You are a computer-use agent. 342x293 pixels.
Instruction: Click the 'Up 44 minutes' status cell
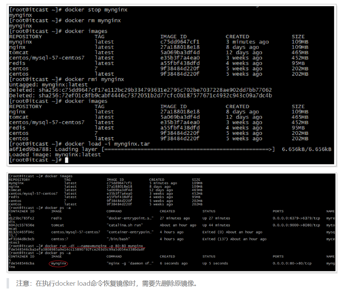pos(216,225)
